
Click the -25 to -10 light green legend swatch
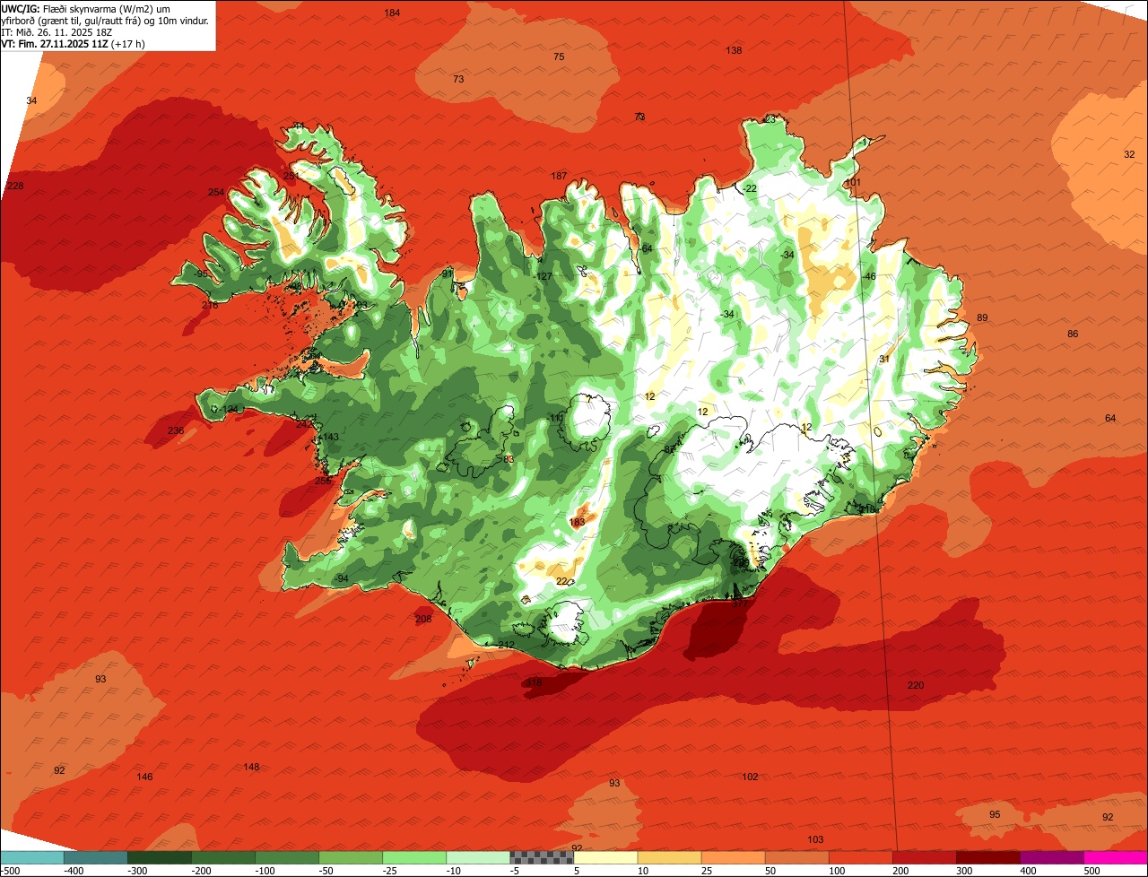(414, 857)
